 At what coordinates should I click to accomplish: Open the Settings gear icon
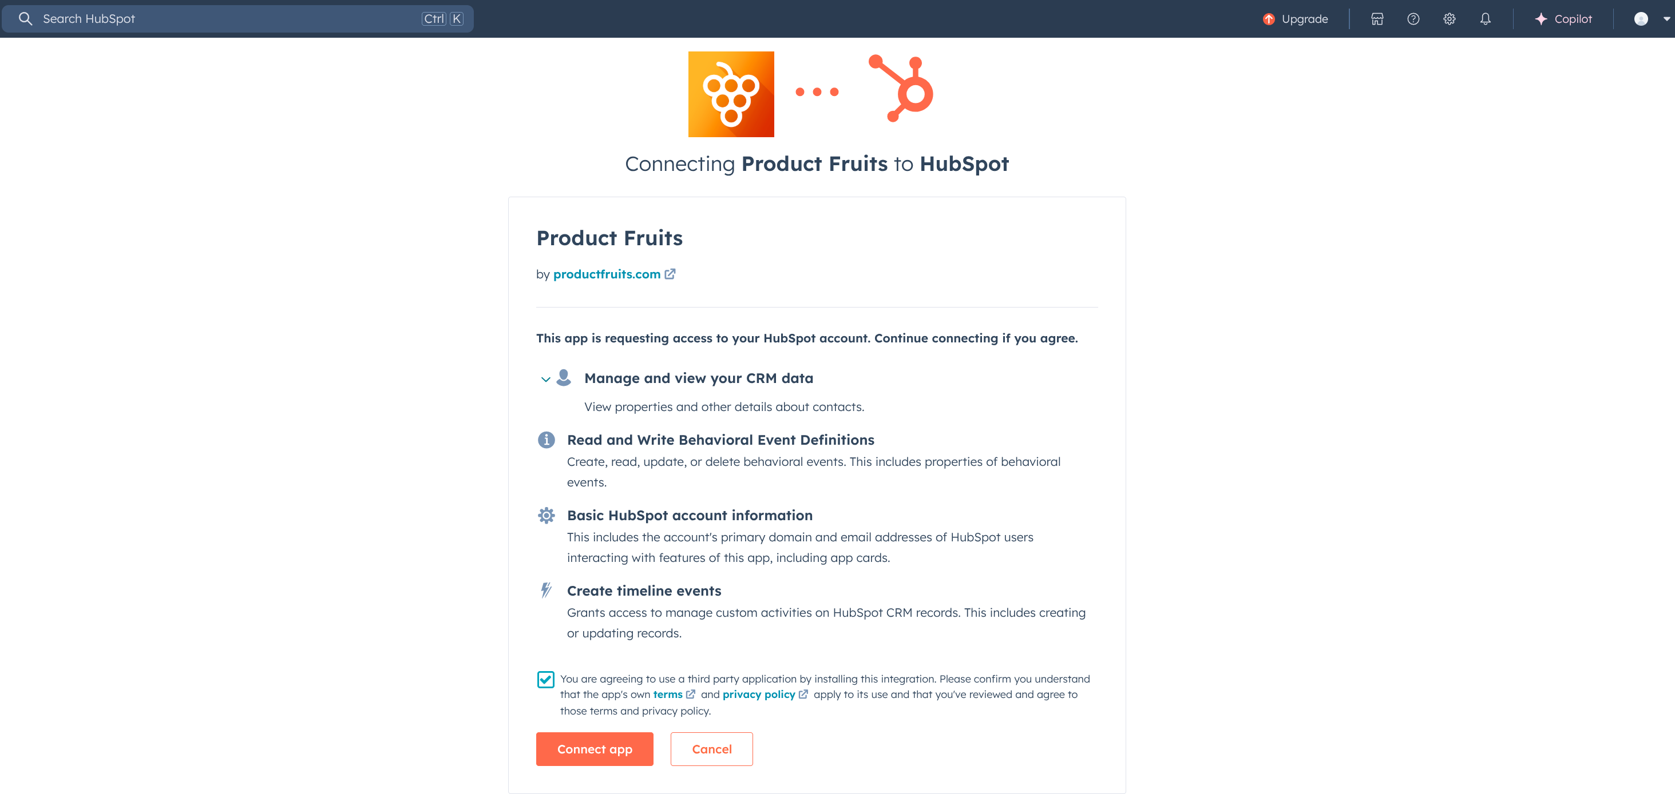tap(1450, 19)
